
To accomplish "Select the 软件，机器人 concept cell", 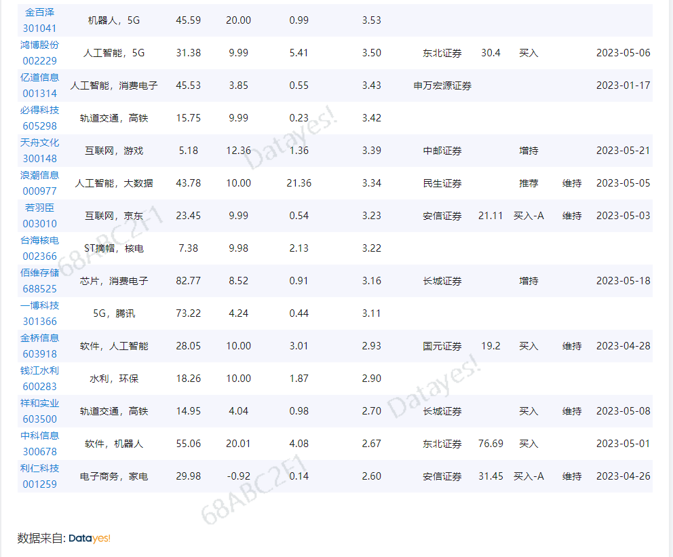I will point(114,444).
